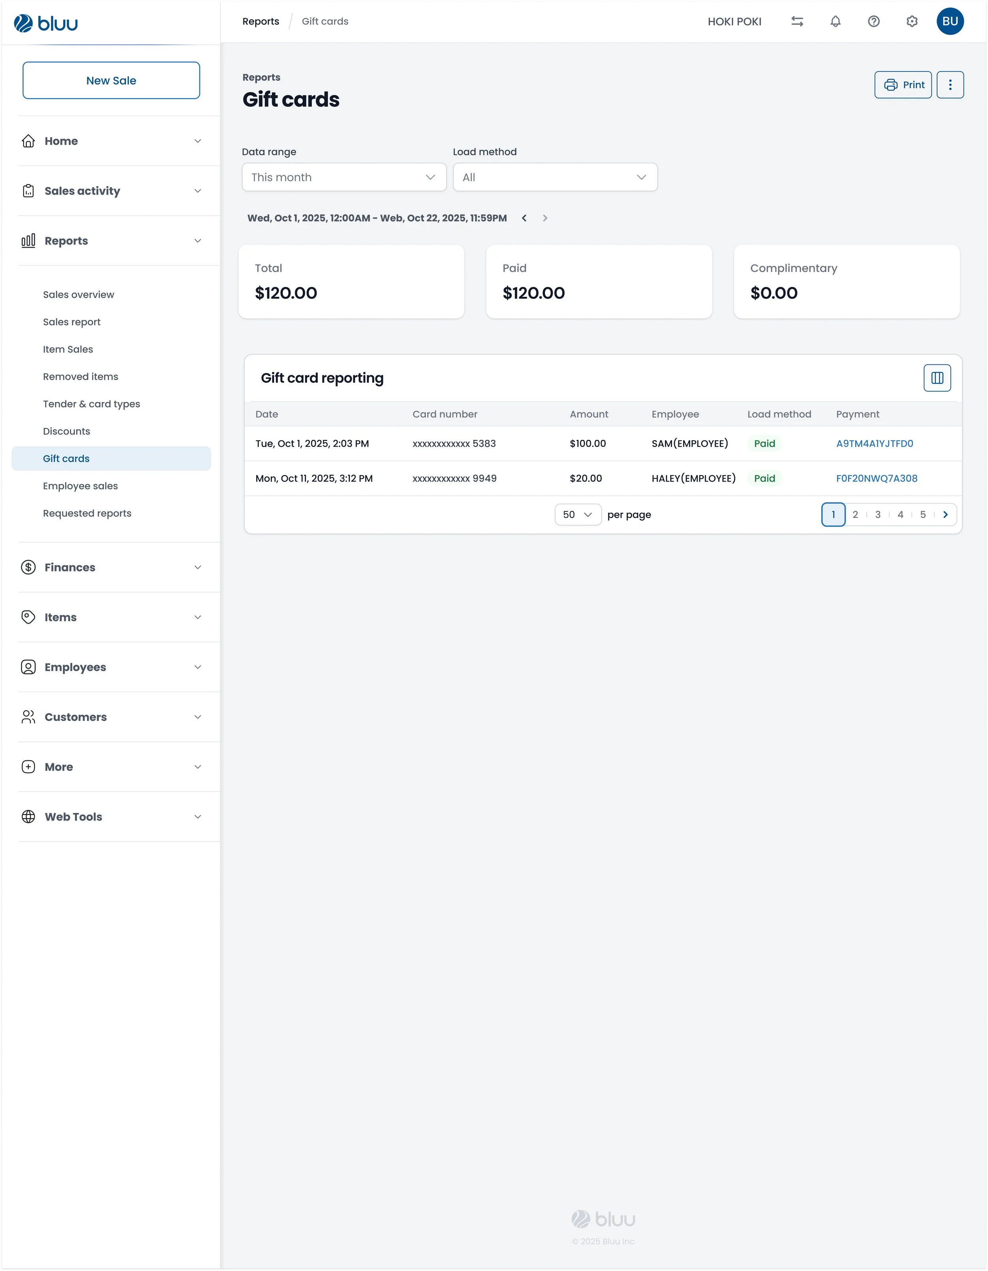Open Item Sales report
Image resolution: width=988 pixels, height=1271 pixels.
click(x=68, y=350)
